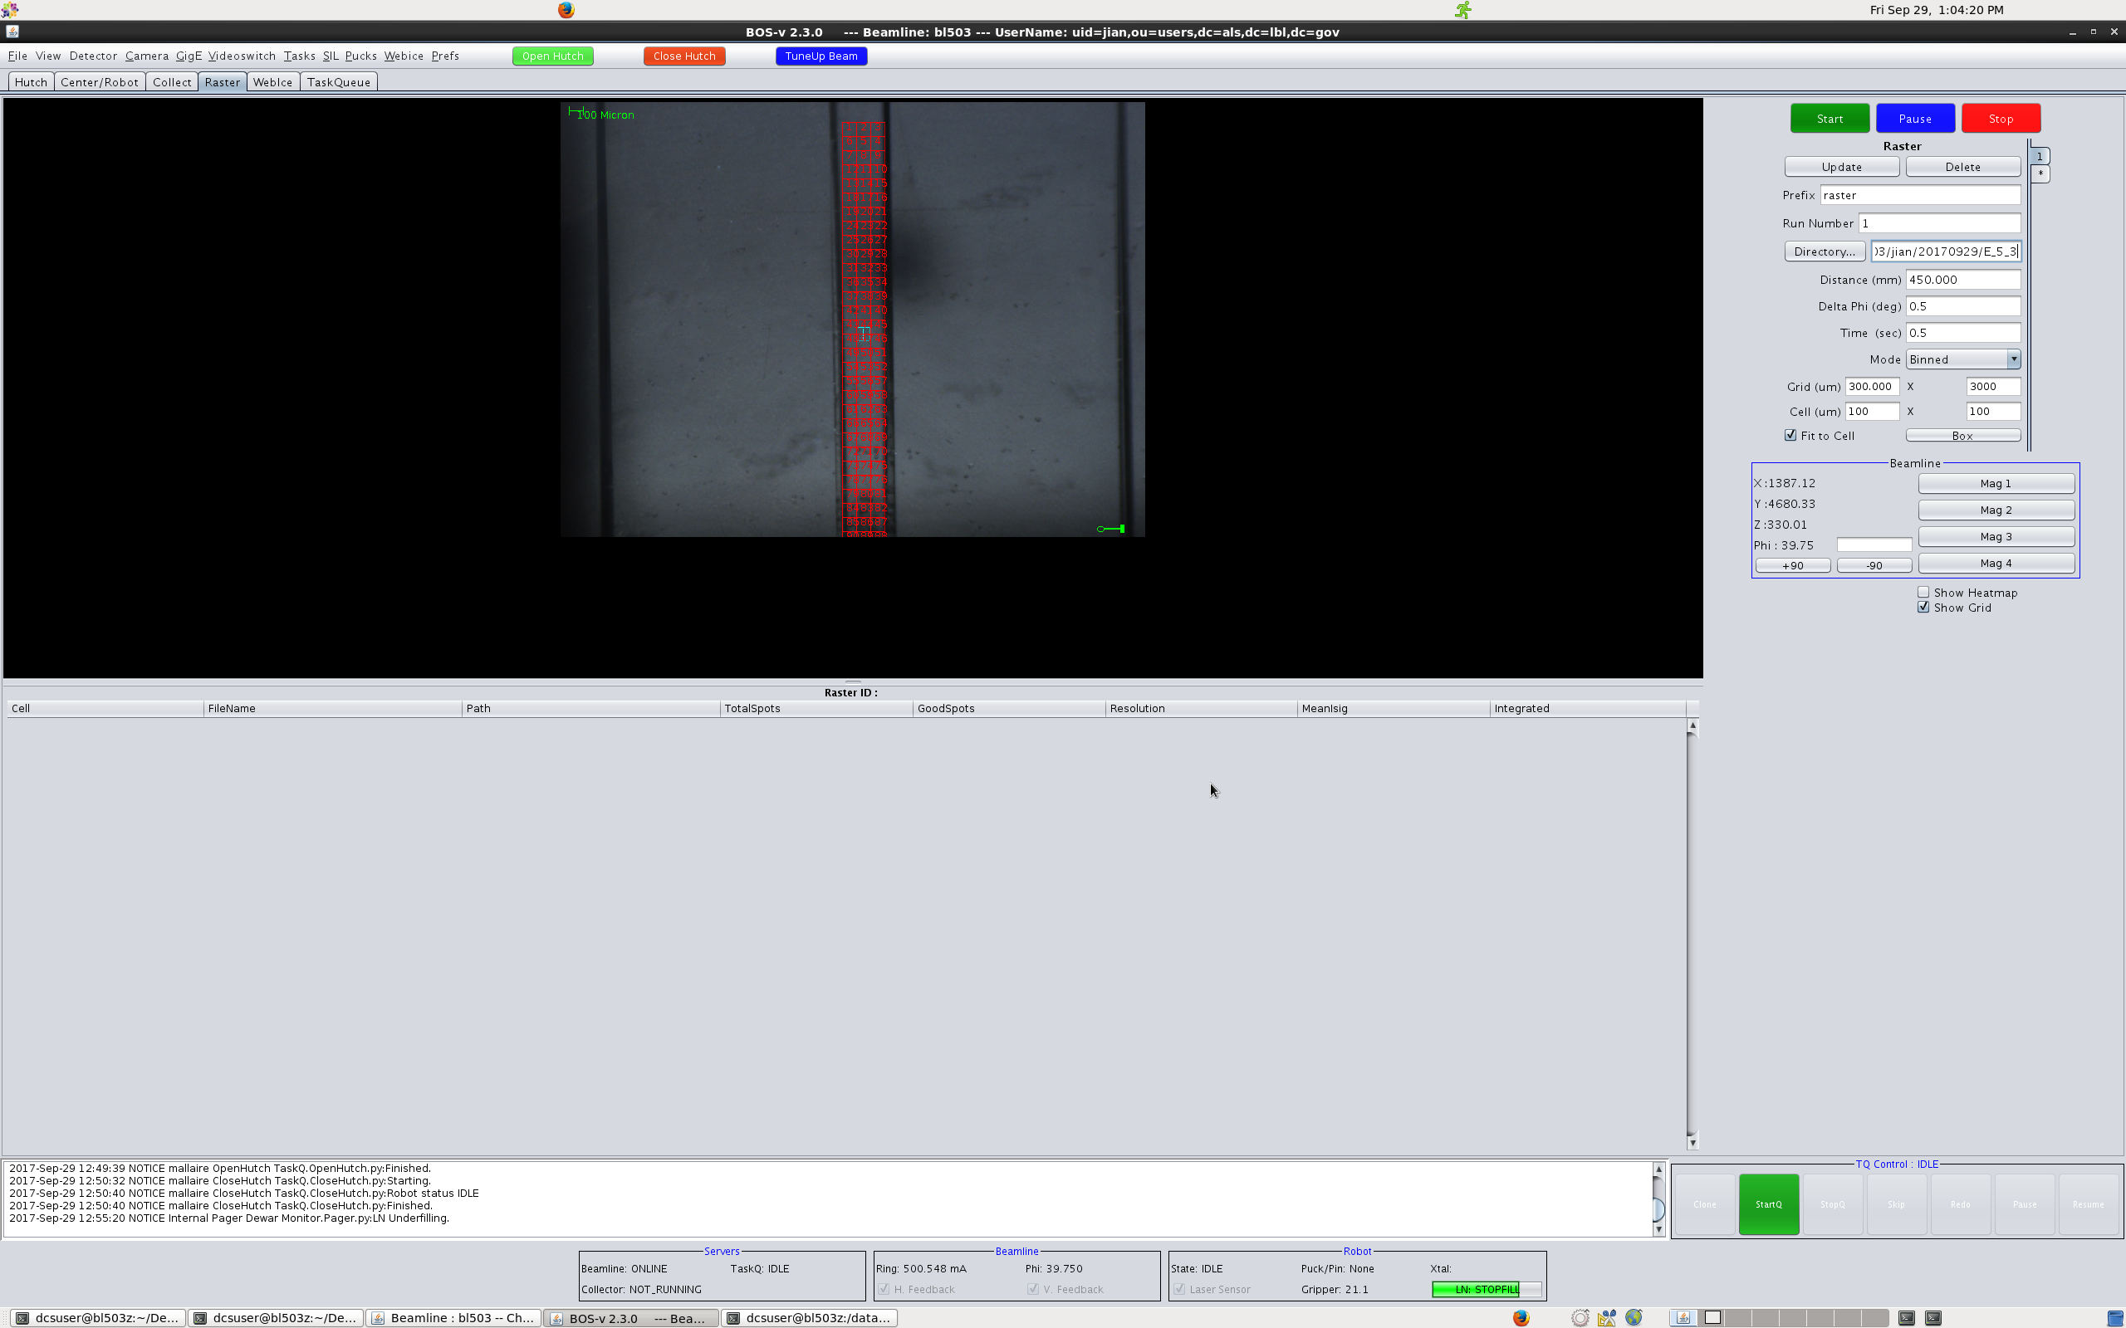The height and width of the screenshot is (1328, 2126).
Task: Open Firefox from the bottom tray
Action: (1521, 1317)
